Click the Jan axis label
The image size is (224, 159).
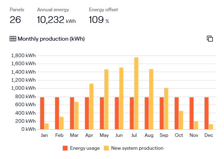(44, 135)
